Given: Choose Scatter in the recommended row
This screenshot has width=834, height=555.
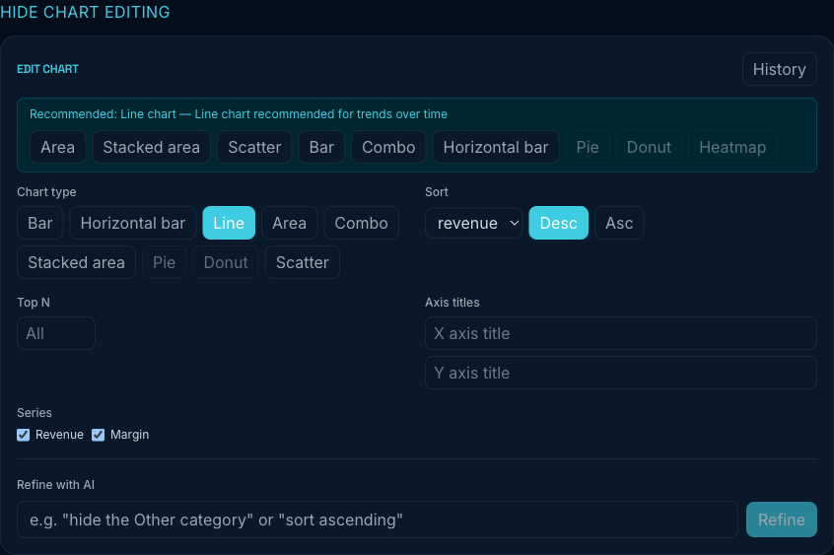Looking at the screenshot, I should pos(254,147).
